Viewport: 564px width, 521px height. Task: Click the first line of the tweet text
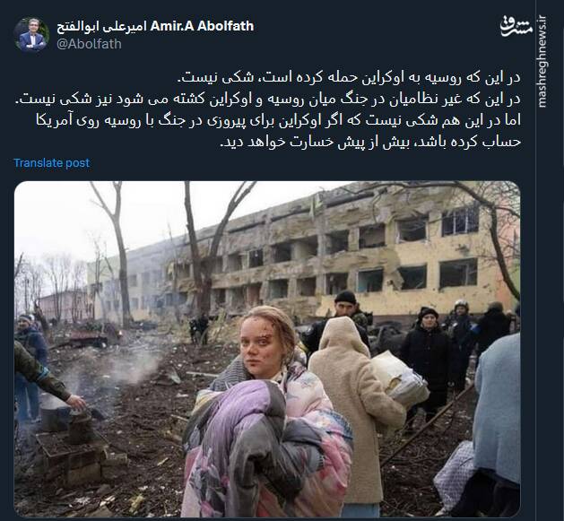point(349,77)
